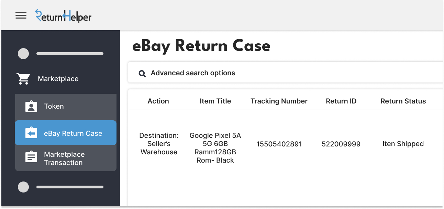444x209 pixels.
Task: Click the ReturnHelper logo
Action: (63, 16)
